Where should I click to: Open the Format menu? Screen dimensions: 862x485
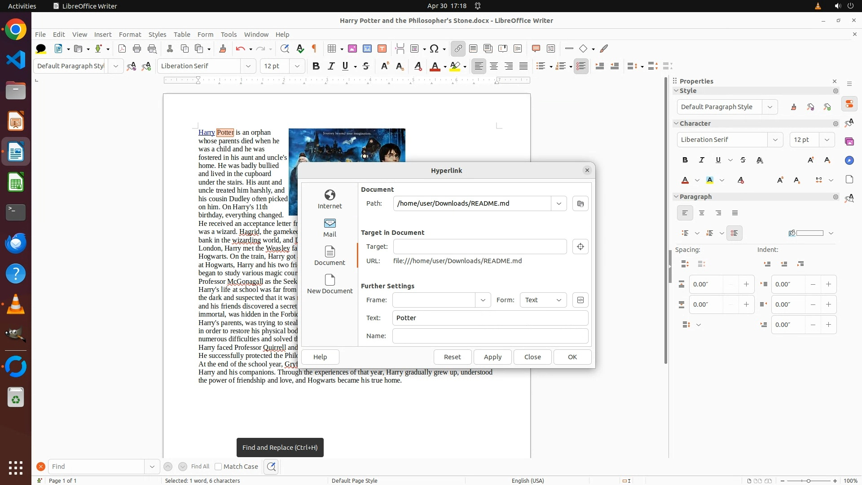pyautogui.click(x=130, y=34)
